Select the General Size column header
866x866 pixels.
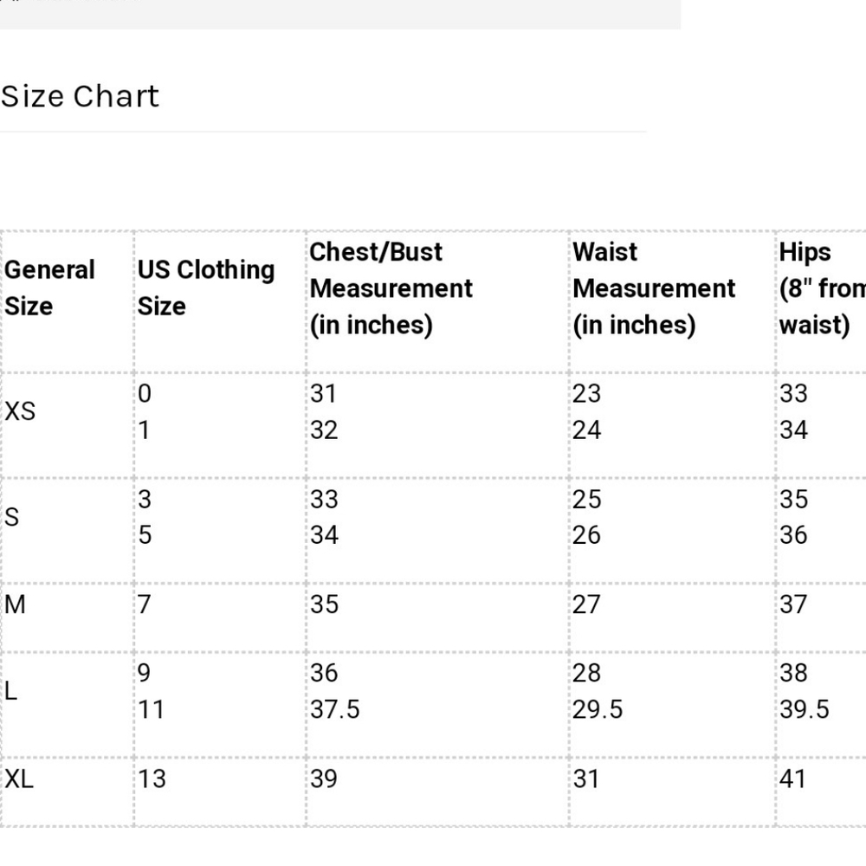coord(49,288)
